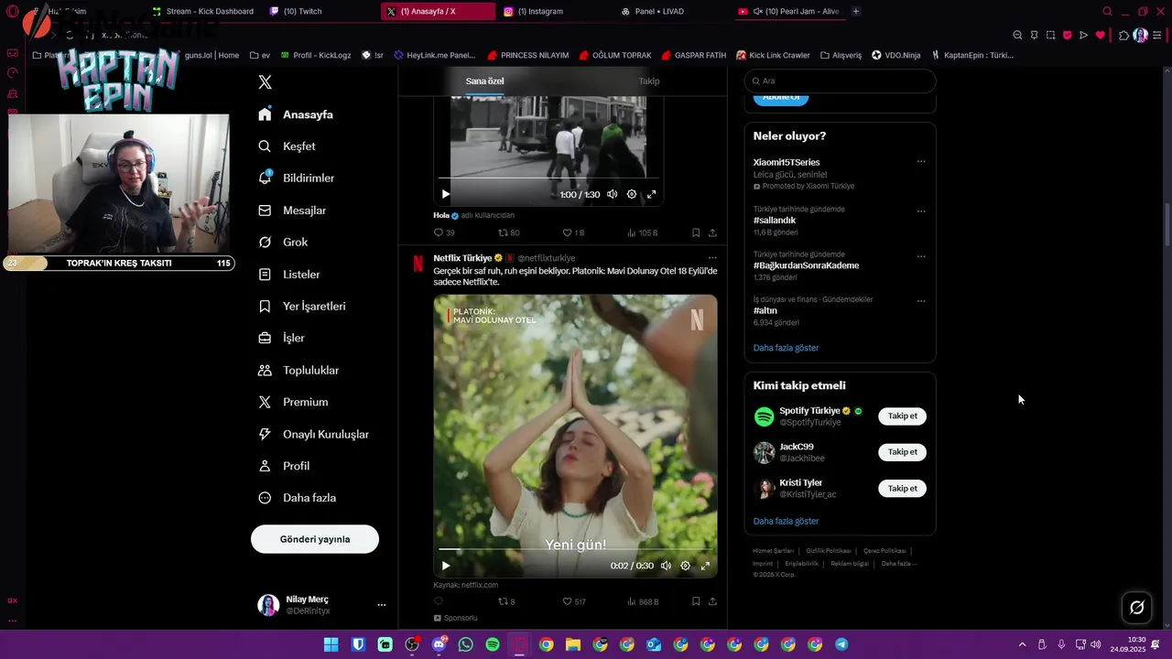Open Daha fazla menu in sidebar
This screenshot has height=659, width=1172.
[x=298, y=498]
